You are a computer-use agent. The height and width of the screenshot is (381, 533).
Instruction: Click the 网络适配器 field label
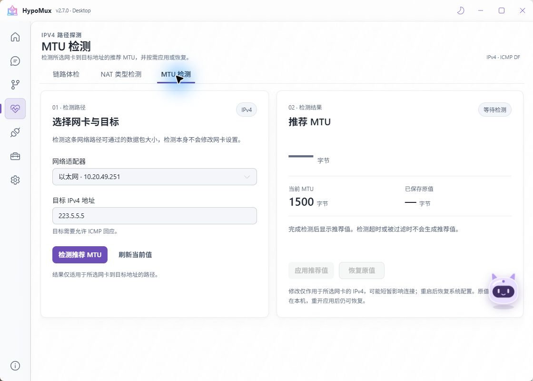tap(69, 161)
